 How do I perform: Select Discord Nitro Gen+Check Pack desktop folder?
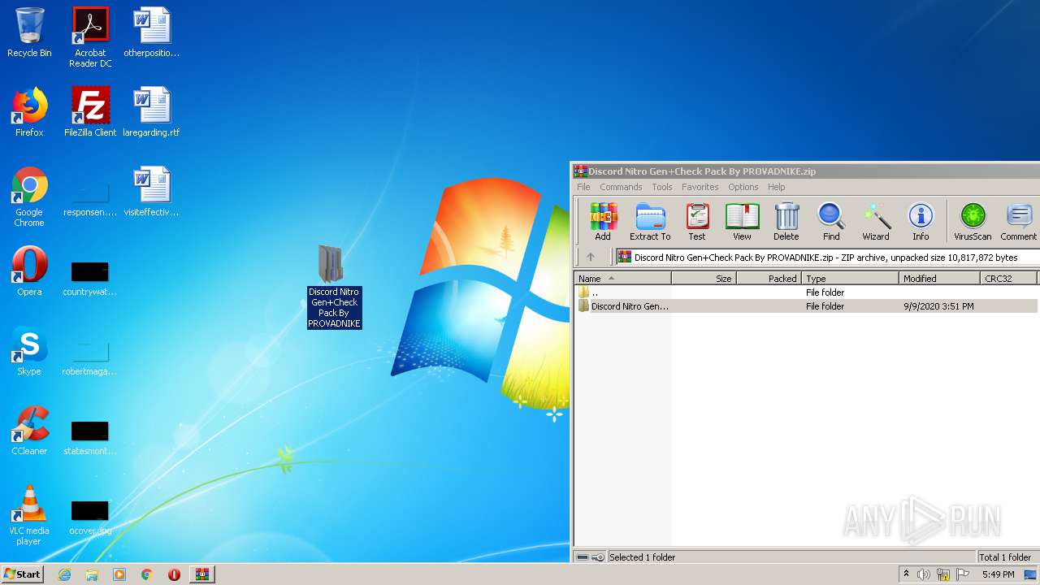pos(333,286)
